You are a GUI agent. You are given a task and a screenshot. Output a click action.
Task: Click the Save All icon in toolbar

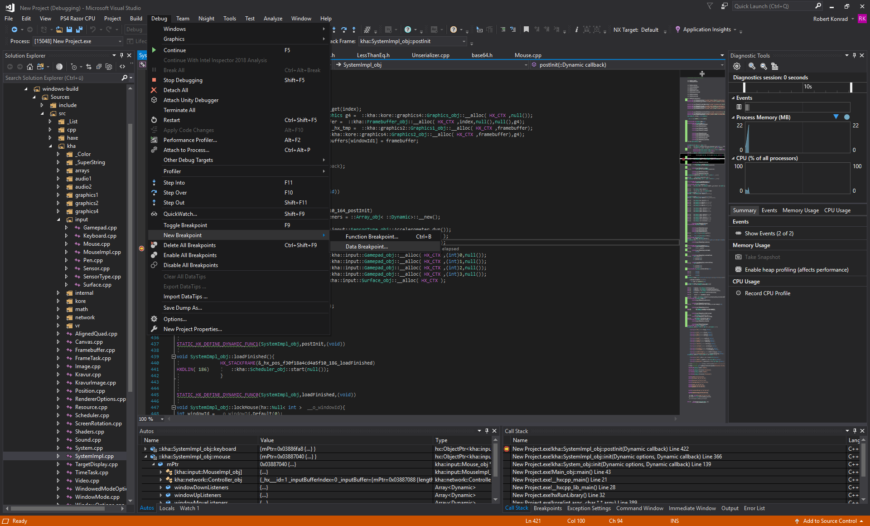(x=79, y=29)
